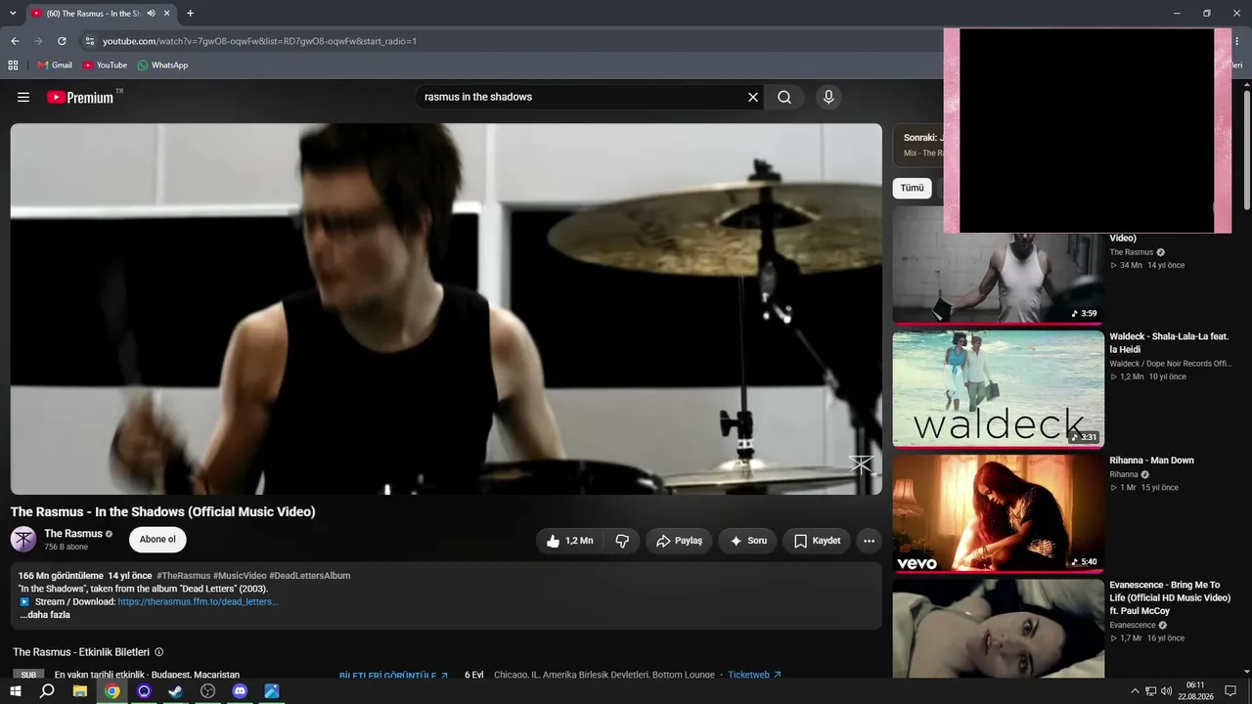Open the therasmus.ffm.to download link
The width and height of the screenshot is (1252, 704).
(198, 601)
